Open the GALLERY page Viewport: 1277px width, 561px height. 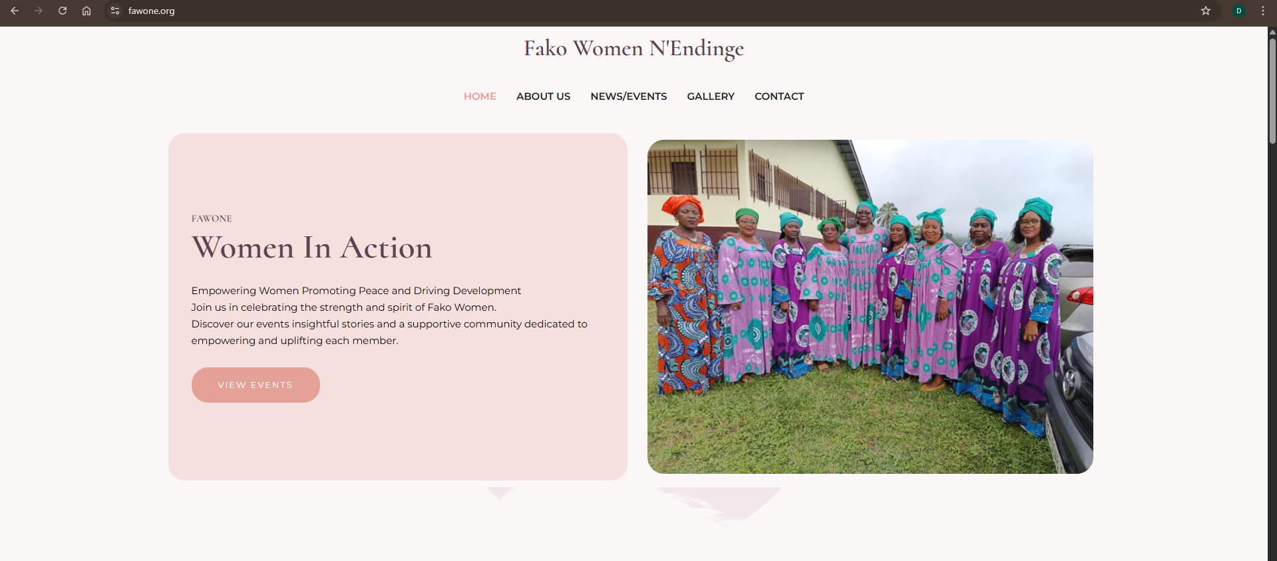point(711,96)
